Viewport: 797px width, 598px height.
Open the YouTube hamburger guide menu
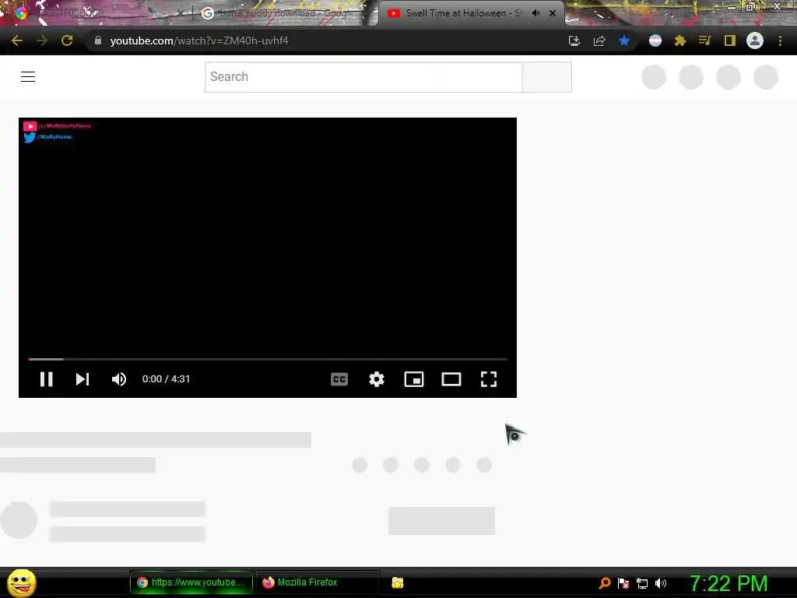click(x=28, y=76)
